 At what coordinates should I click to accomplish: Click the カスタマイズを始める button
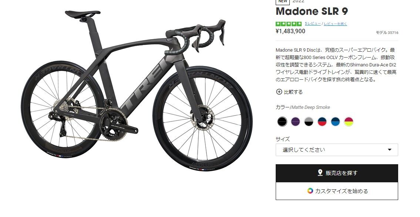pyautogui.click(x=337, y=191)
